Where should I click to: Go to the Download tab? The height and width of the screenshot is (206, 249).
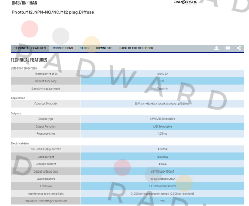(x=104, y=48)
